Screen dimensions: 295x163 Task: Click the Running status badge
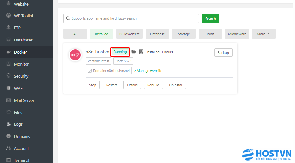(x=120, y=52)
